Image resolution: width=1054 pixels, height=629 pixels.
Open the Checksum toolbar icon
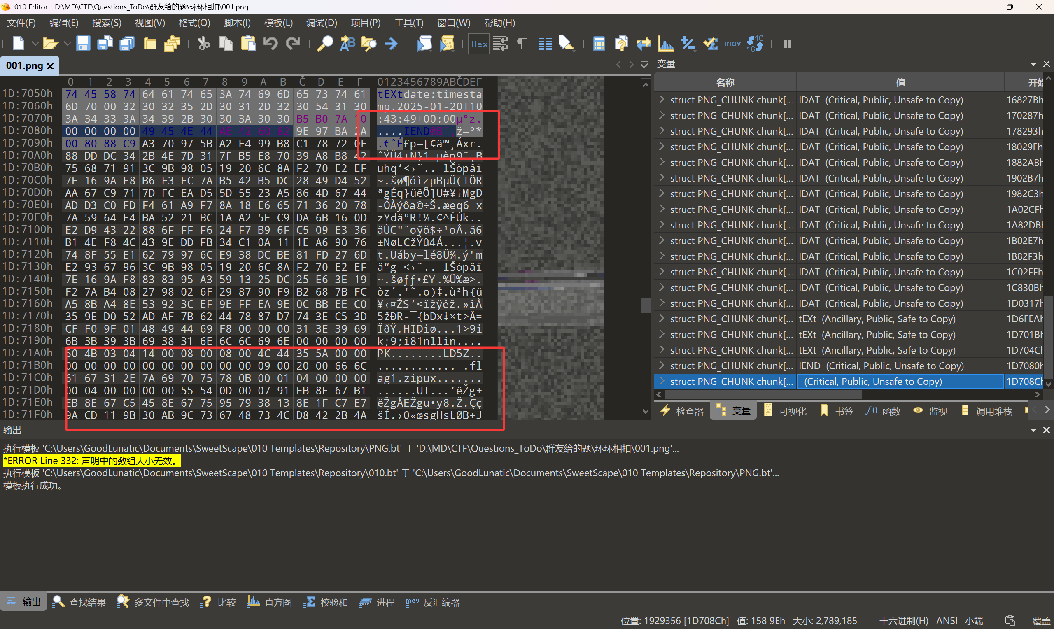click(711, 43)
